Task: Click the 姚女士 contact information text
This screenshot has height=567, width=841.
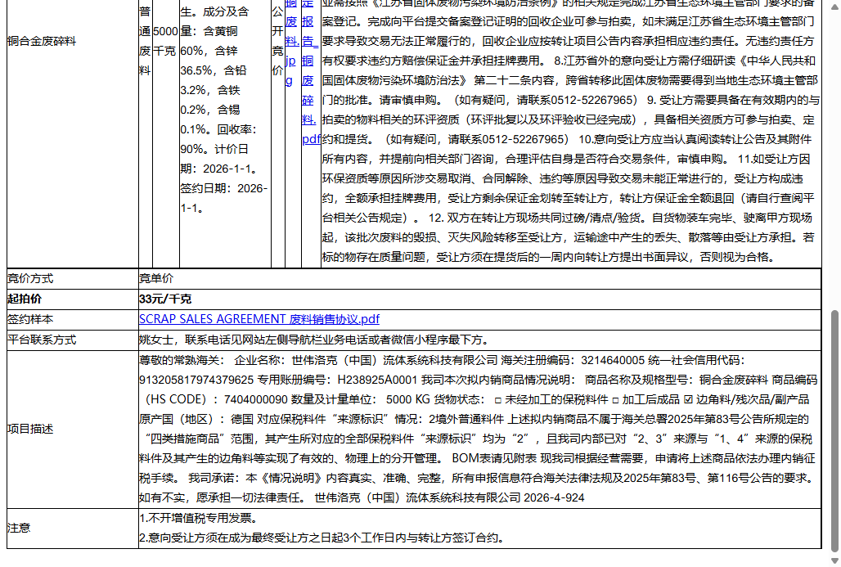Action: (314, 340)
